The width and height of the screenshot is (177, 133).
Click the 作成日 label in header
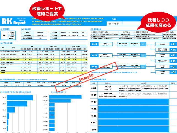(x=114, y=19)
